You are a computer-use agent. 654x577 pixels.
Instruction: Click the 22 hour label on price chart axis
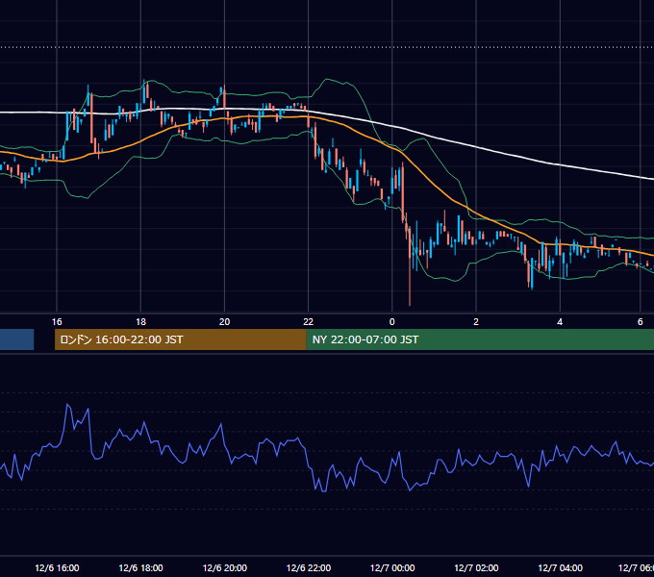click(x=308, y=321)
